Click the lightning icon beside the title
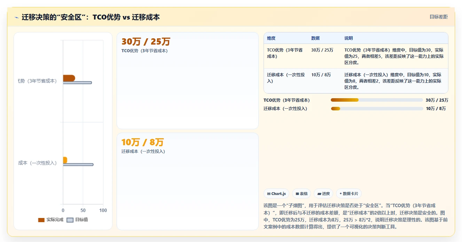 tap(17, 17)
